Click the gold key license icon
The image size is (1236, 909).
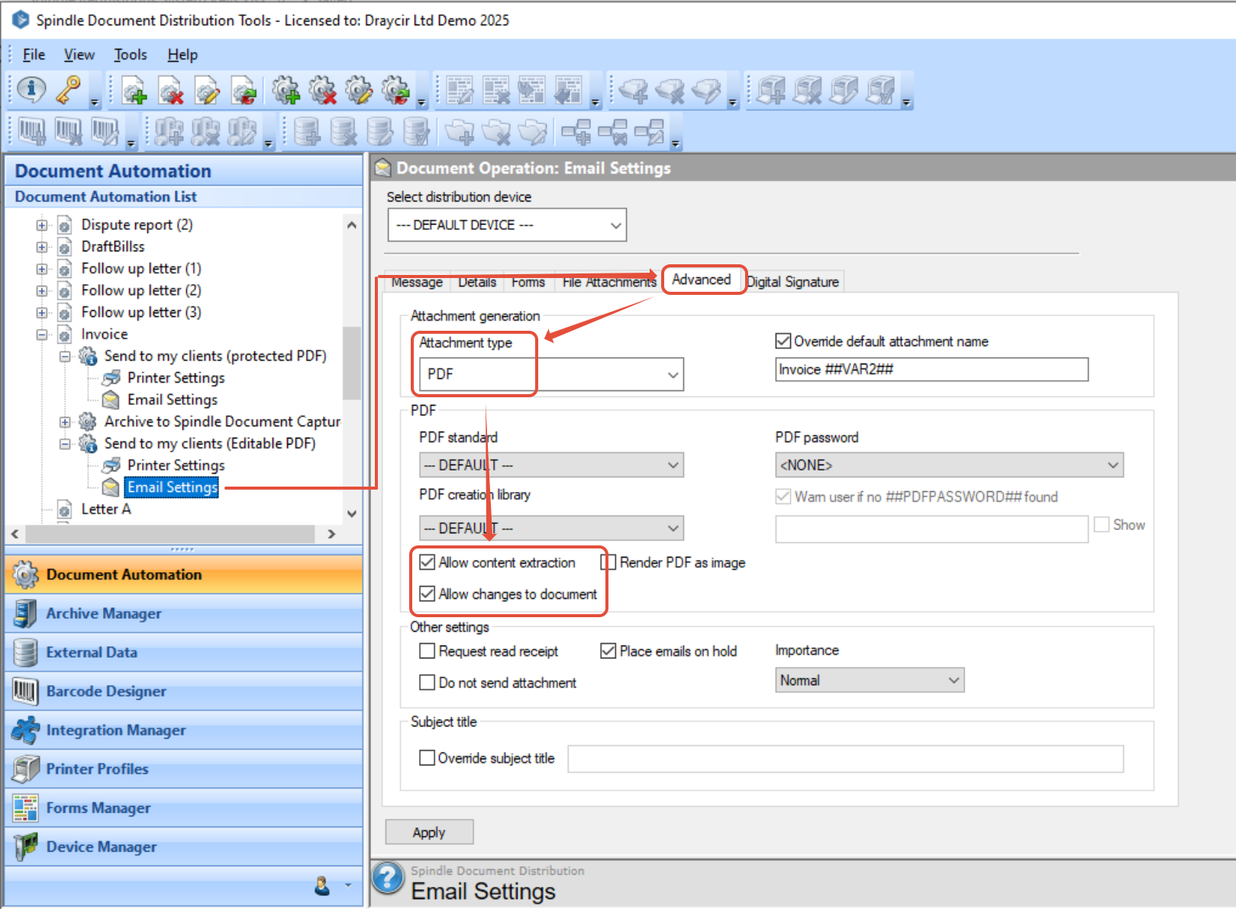point(69,89)
